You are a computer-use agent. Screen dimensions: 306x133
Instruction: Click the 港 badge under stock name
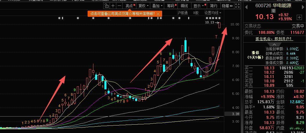274,11
